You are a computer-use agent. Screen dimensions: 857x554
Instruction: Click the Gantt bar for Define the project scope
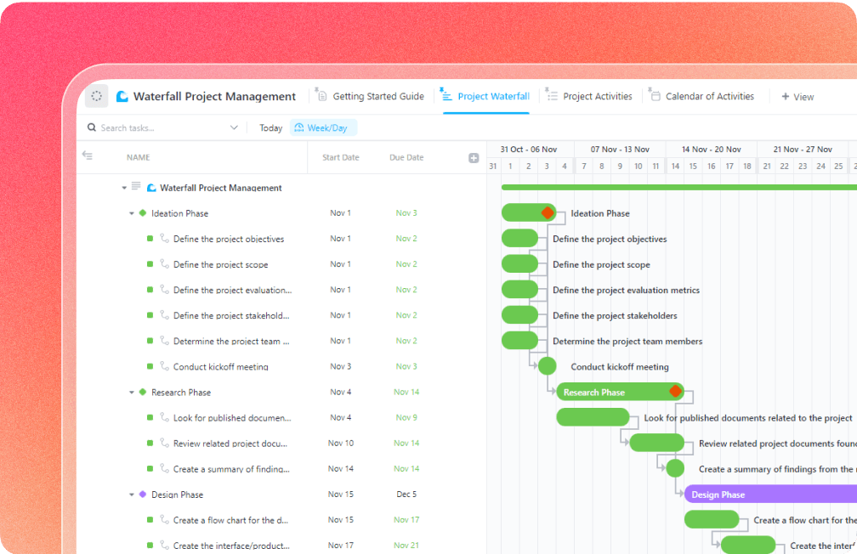pos(519,264)
